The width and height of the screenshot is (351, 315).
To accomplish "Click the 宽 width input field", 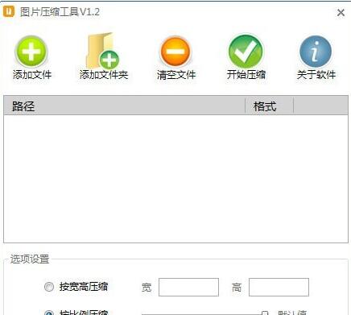I will coord(188,288).
